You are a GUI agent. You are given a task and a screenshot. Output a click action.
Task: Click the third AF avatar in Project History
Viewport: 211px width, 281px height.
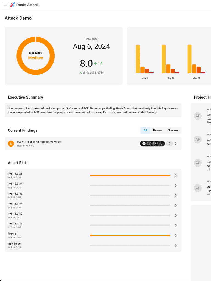198,163
